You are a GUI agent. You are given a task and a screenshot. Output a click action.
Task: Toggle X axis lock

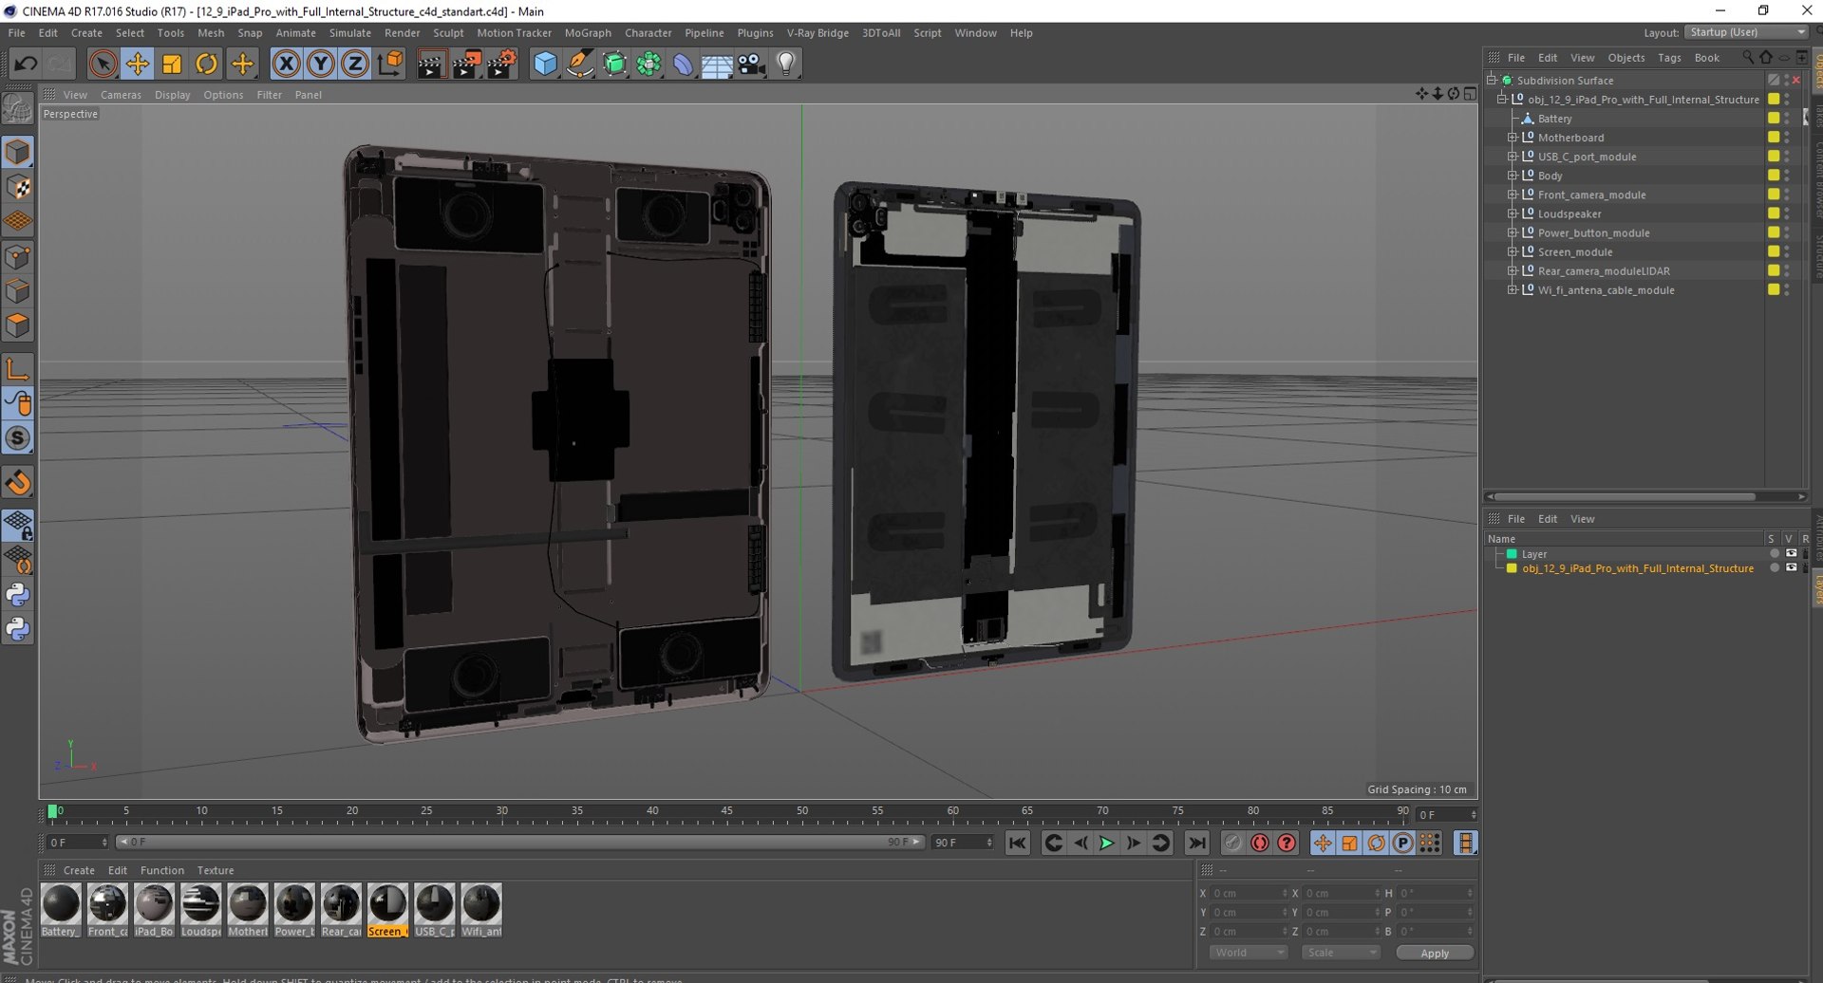point(286,64)
